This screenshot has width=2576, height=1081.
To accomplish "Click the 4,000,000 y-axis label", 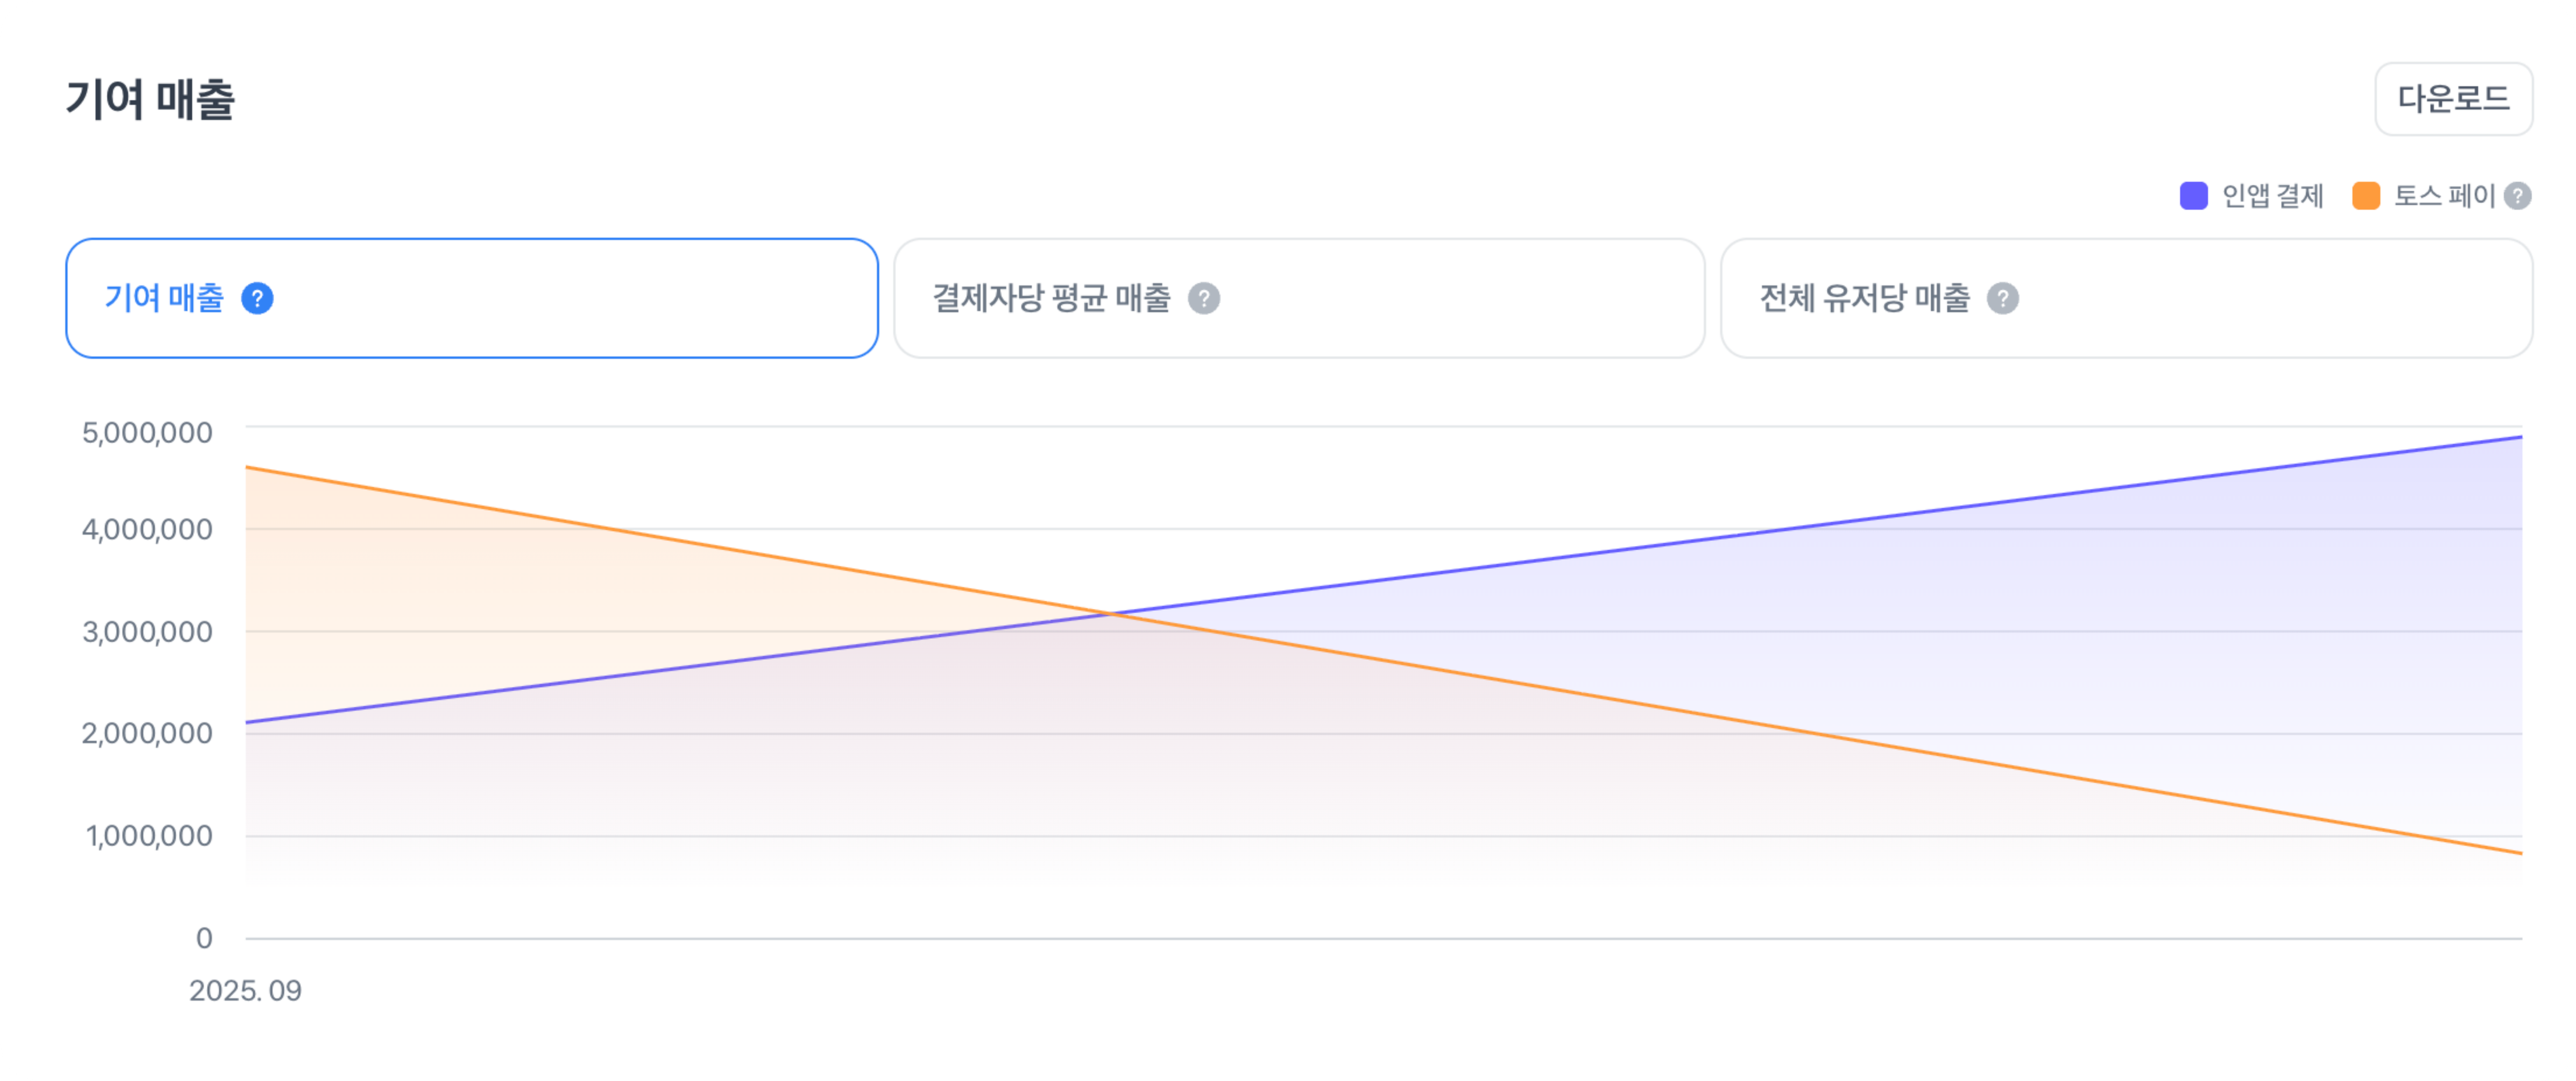I will tap(147, 529).
